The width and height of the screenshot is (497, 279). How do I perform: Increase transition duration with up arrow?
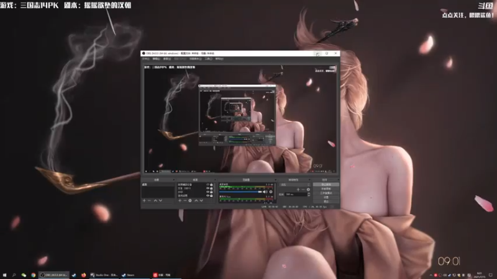(x=309, y=193)
